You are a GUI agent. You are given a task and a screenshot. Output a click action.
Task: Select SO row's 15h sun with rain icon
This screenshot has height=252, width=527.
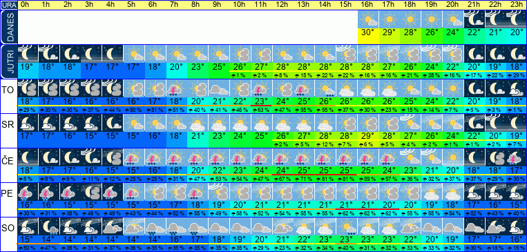click(347, 226)
